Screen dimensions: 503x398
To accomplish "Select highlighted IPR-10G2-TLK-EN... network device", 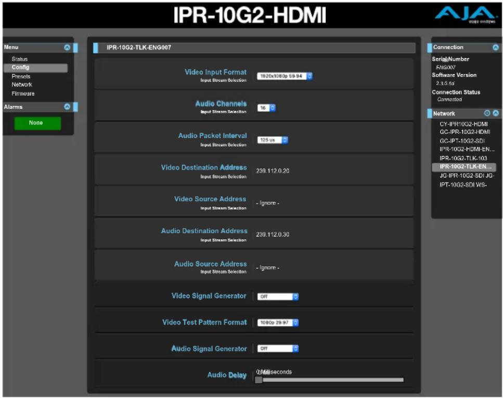I will click(x=464, y=167).
